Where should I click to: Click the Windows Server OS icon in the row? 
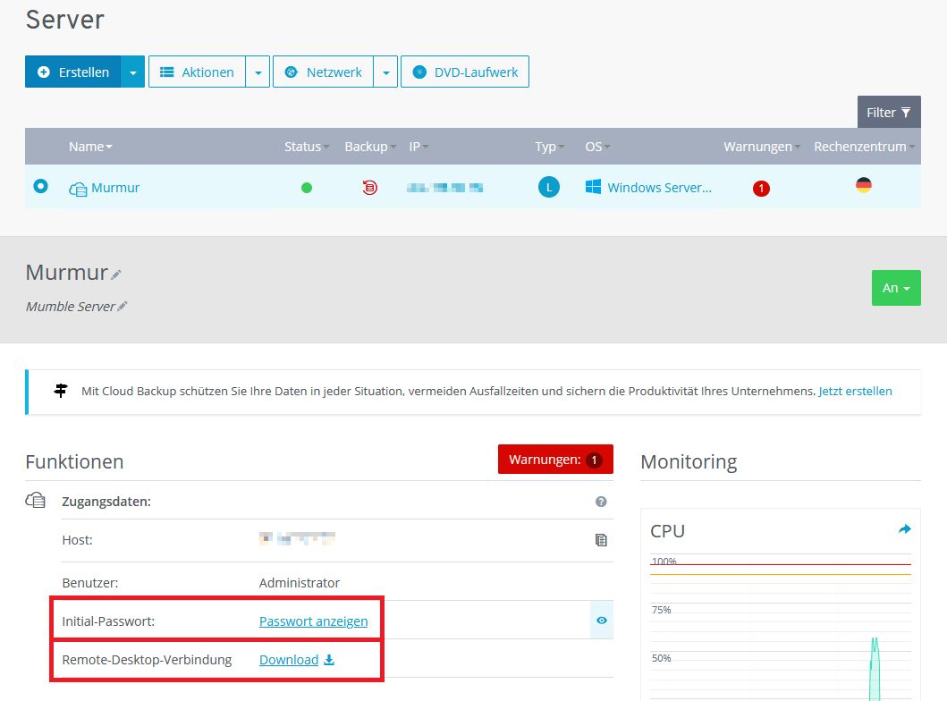[x=592, y=188]
